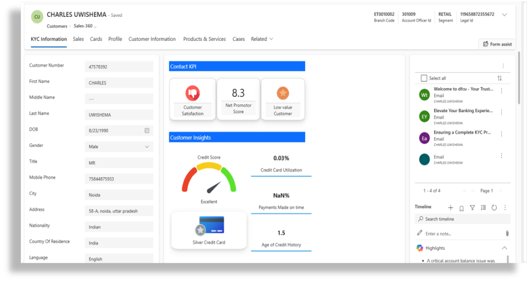Open more options for Ensuring Complete KYC email
The height and width of the screenshot is (282, 528).
tap(501, 134)
